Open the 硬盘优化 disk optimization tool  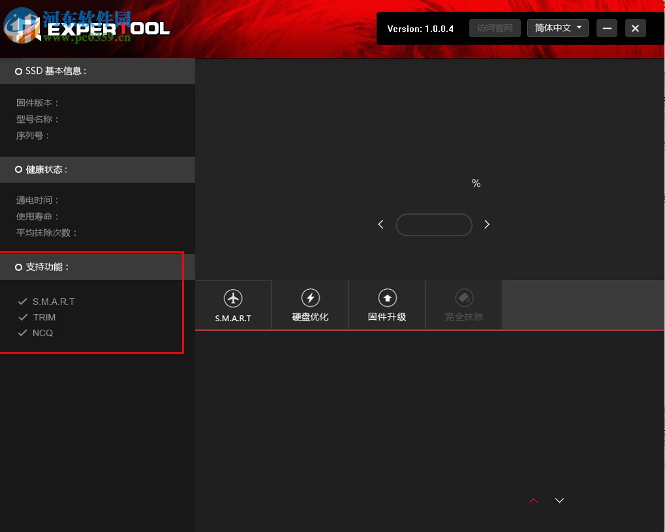pos(309,318)
